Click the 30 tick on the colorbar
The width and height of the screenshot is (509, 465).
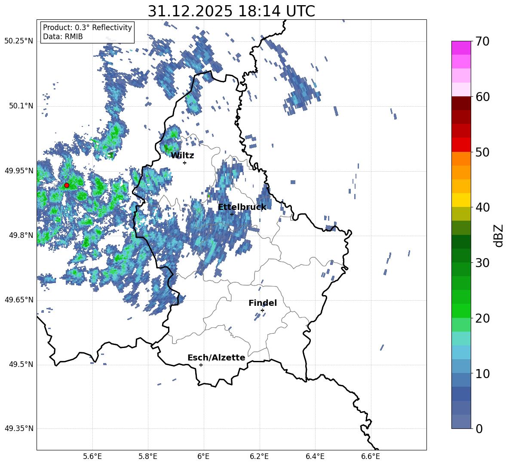point(482,263)
